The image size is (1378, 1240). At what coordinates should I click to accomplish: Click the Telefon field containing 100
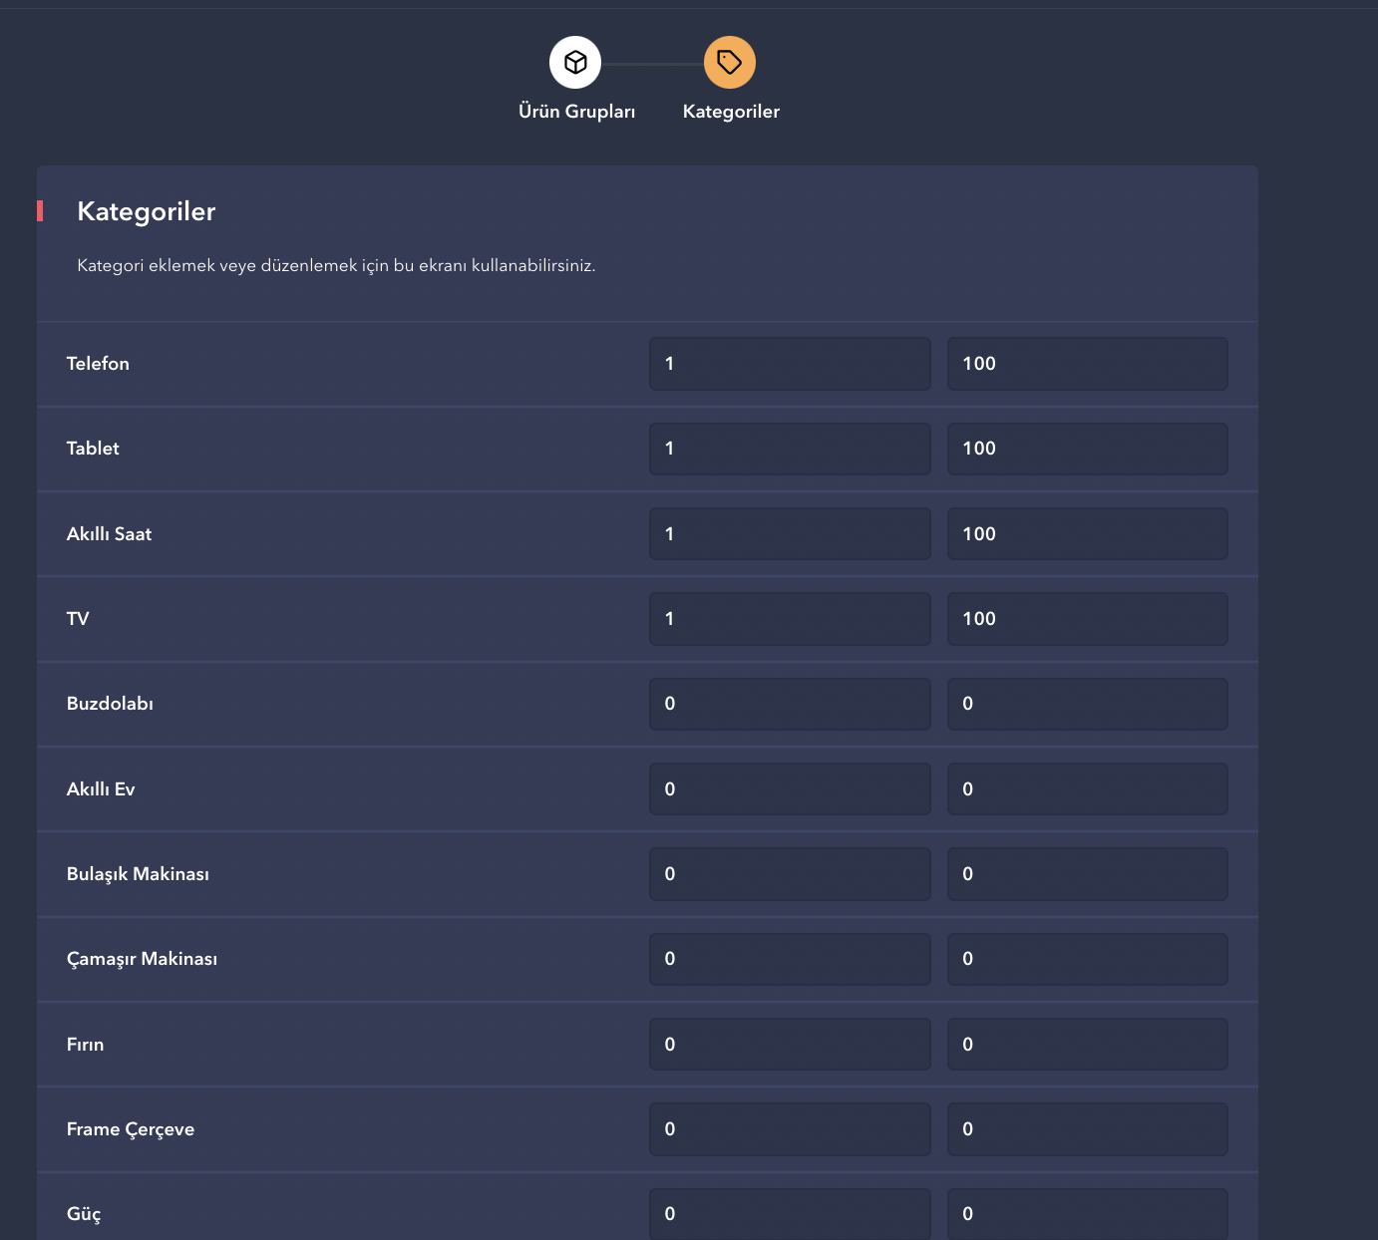point(1087,364)
